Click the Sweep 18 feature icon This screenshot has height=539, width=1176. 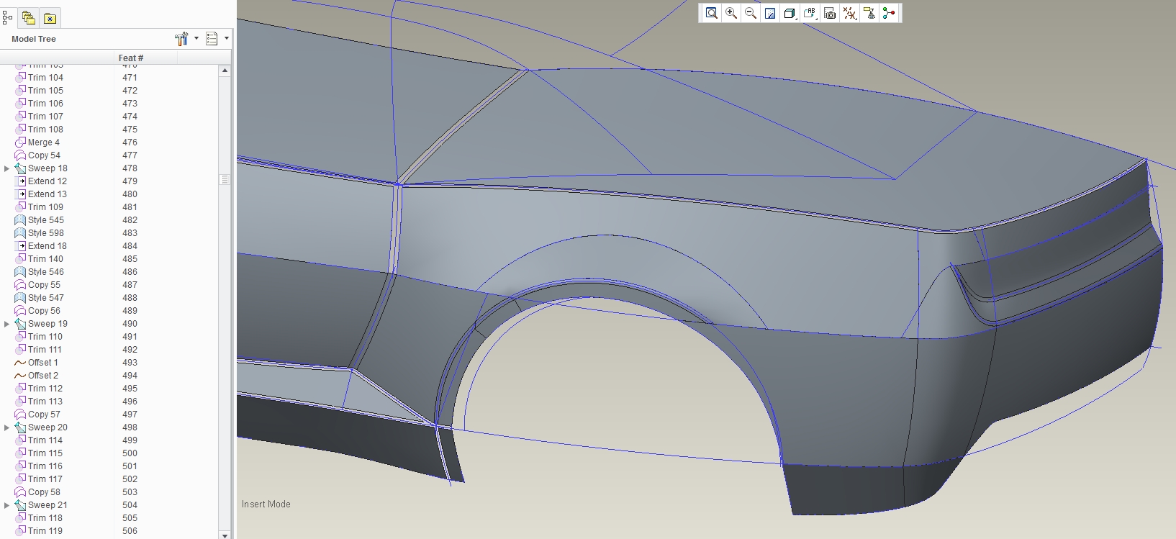pyautogui.click(x=20, y=168)
